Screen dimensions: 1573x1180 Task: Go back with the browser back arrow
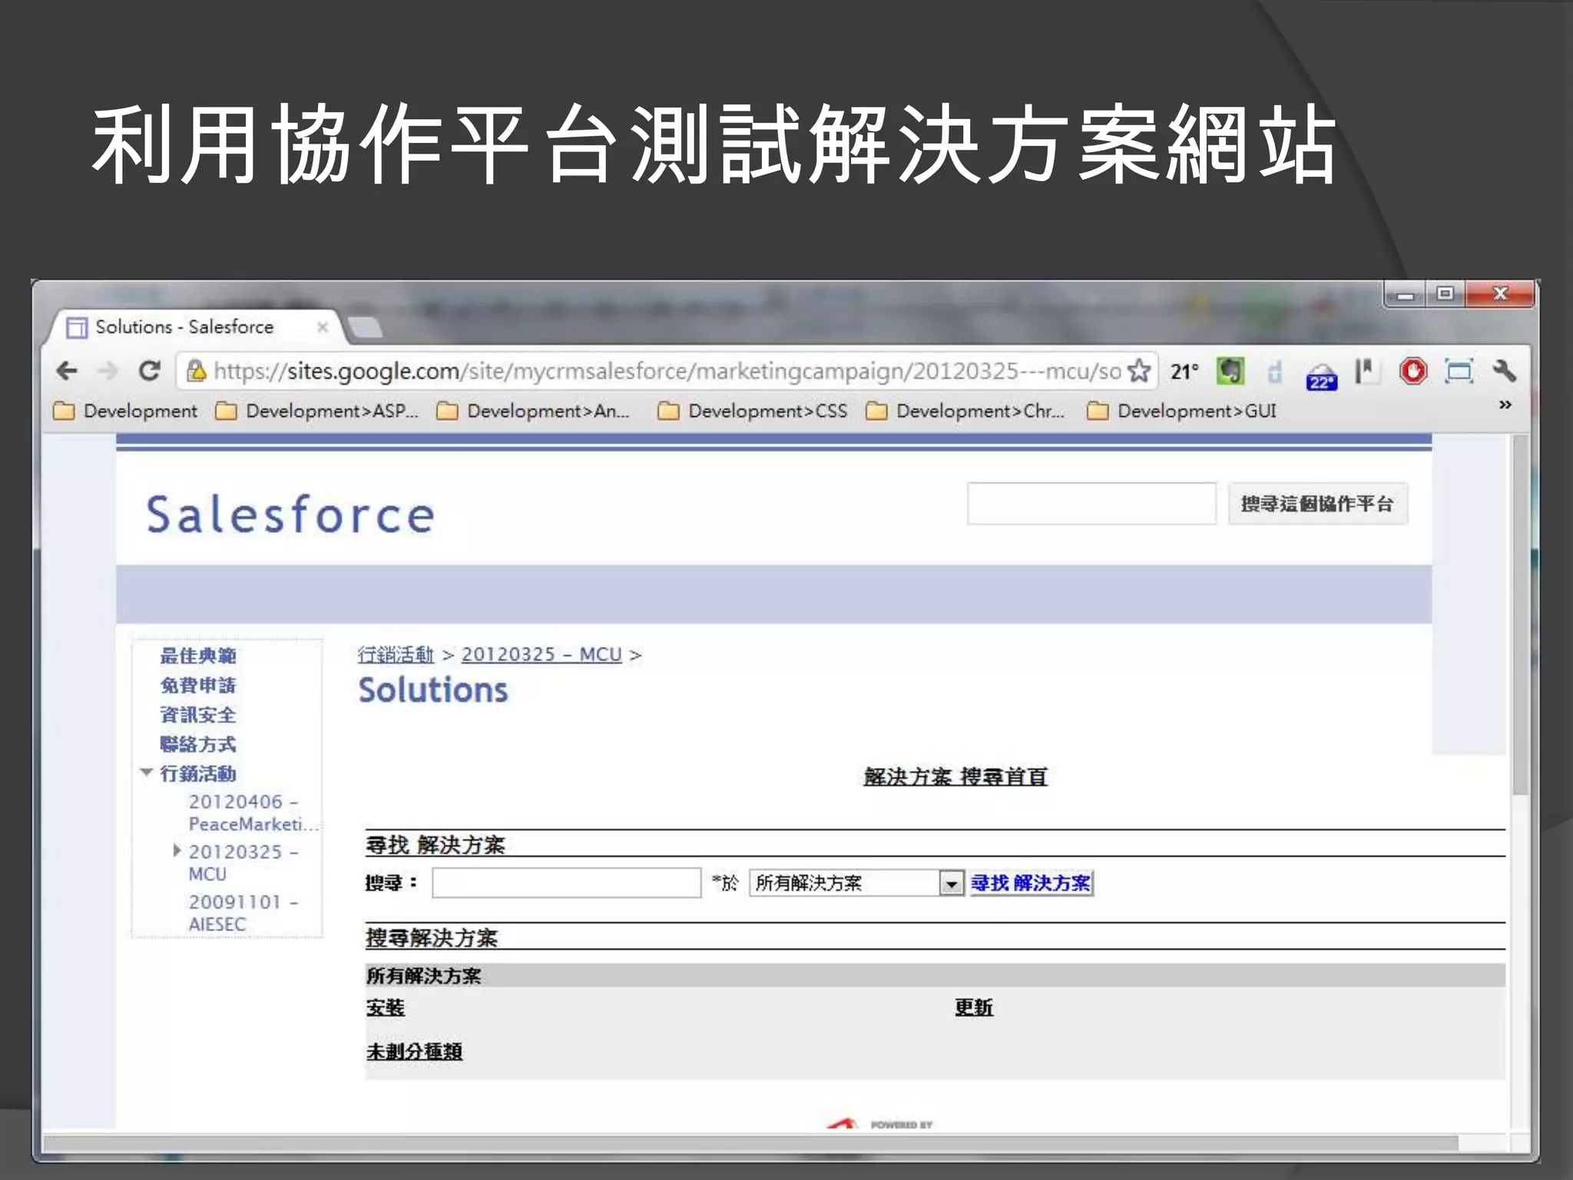68,371
